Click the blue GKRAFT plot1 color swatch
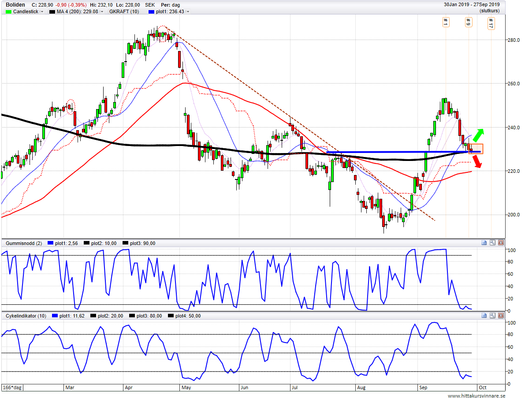525x398 pixels. tap(151, 12)
